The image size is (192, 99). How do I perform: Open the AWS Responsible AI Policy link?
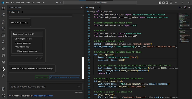coord(43,96)
